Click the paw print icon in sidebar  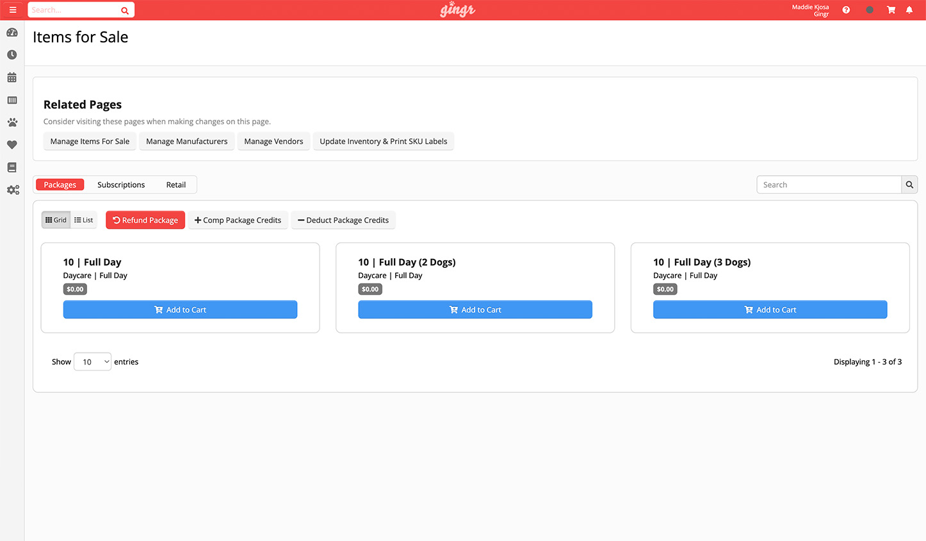click(x=12, y=122)
